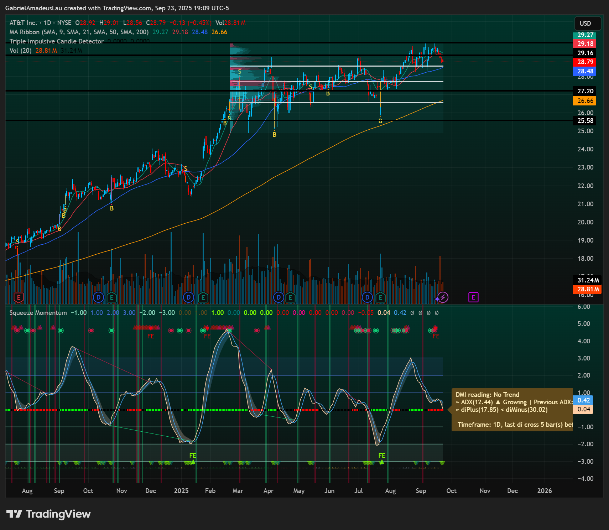Open the earnings E marker in late July 2025
The width and height of the screenshot is (609, 530).
(x=380, y=297)
